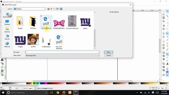Select the profile photo file
Image resolution: width=169 pixels, height=95 pixels.
[33, 41]
